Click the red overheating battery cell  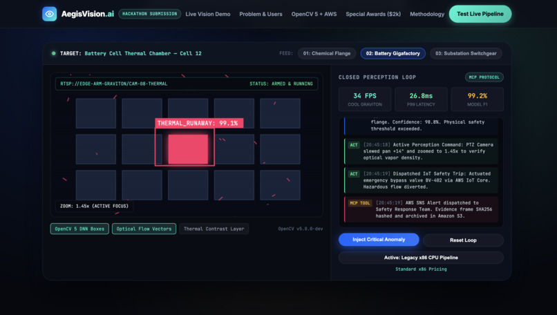tap(188, 149)
